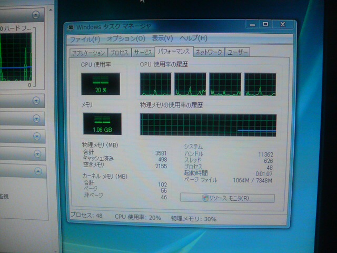The width and height of the screenshot is (337, 253).
Task: Select the パフォーマンス tab
Action: point(174,52)
